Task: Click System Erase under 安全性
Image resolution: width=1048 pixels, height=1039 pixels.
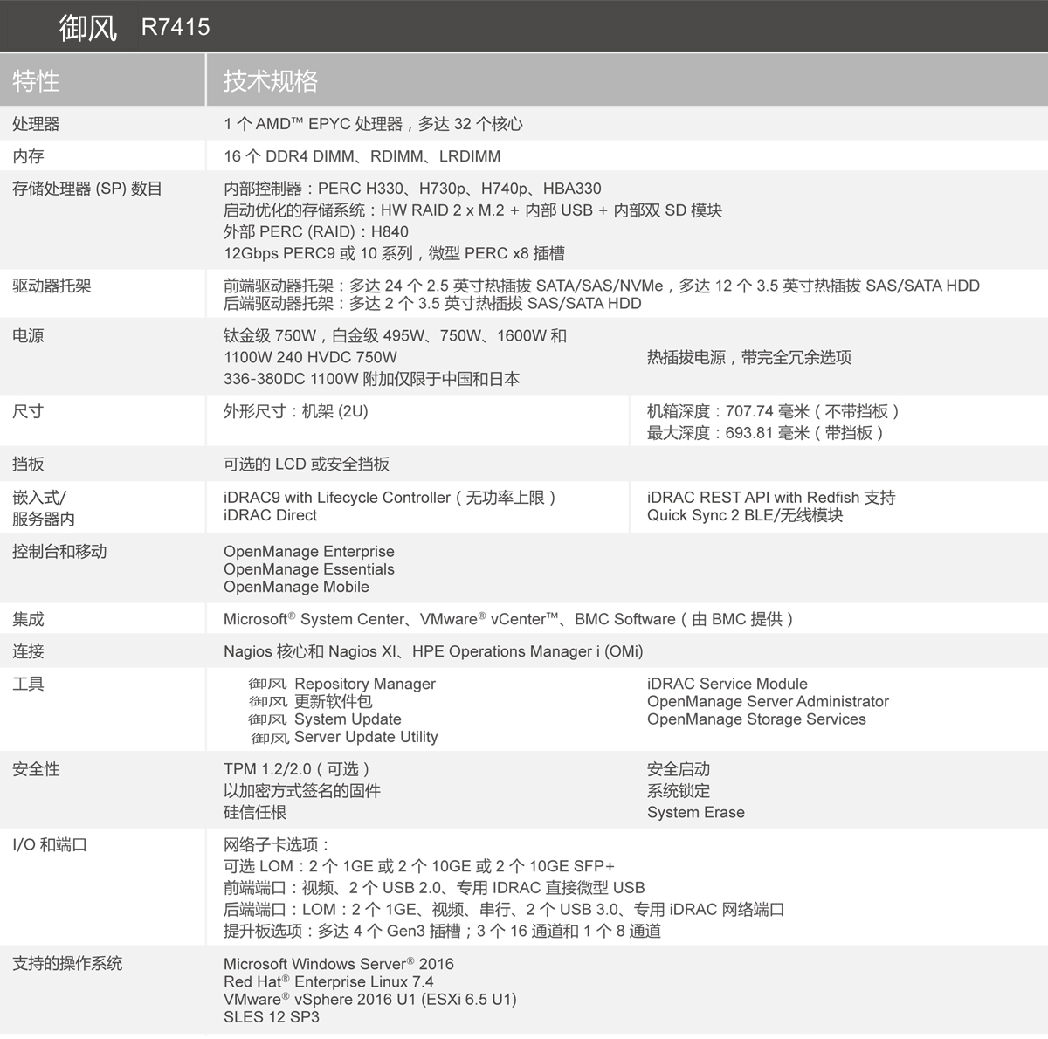Action: pos(696,812)
